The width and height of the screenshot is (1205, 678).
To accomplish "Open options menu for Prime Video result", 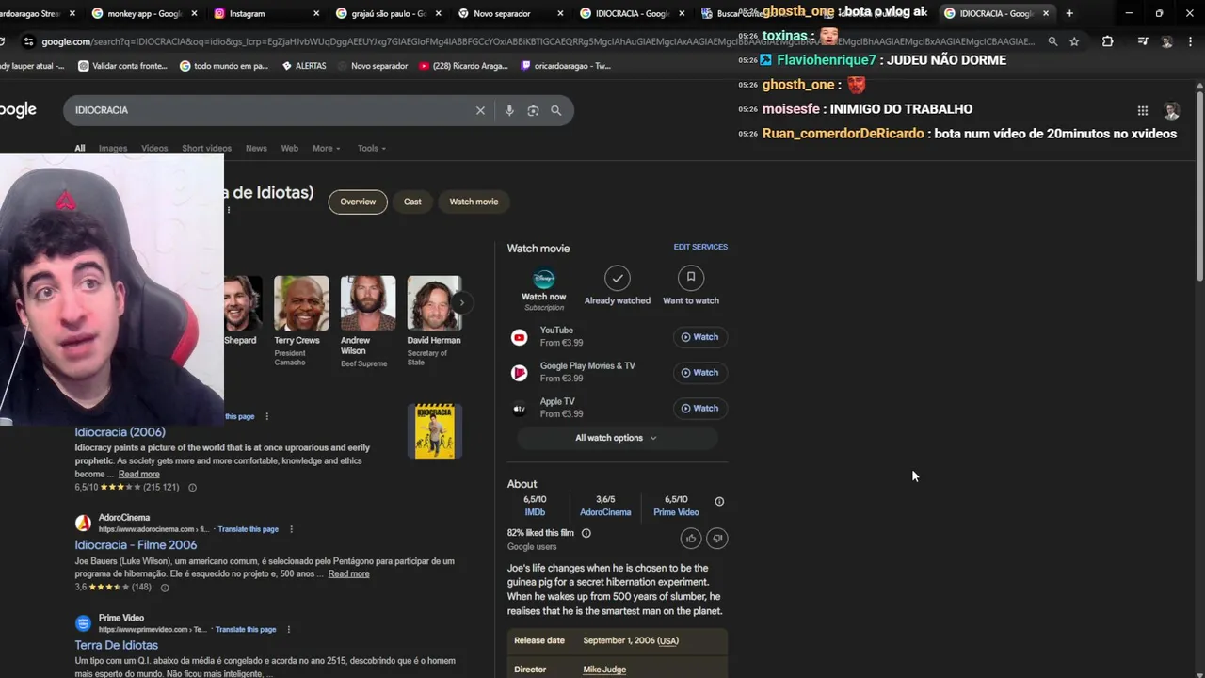I will [288, 629].
